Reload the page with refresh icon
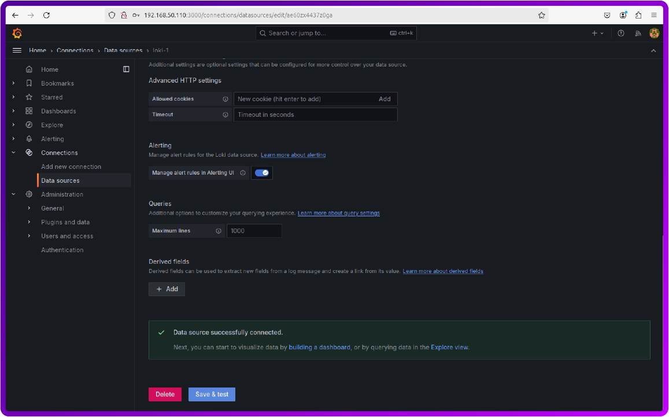669x417 pixels. click(46, 16)
